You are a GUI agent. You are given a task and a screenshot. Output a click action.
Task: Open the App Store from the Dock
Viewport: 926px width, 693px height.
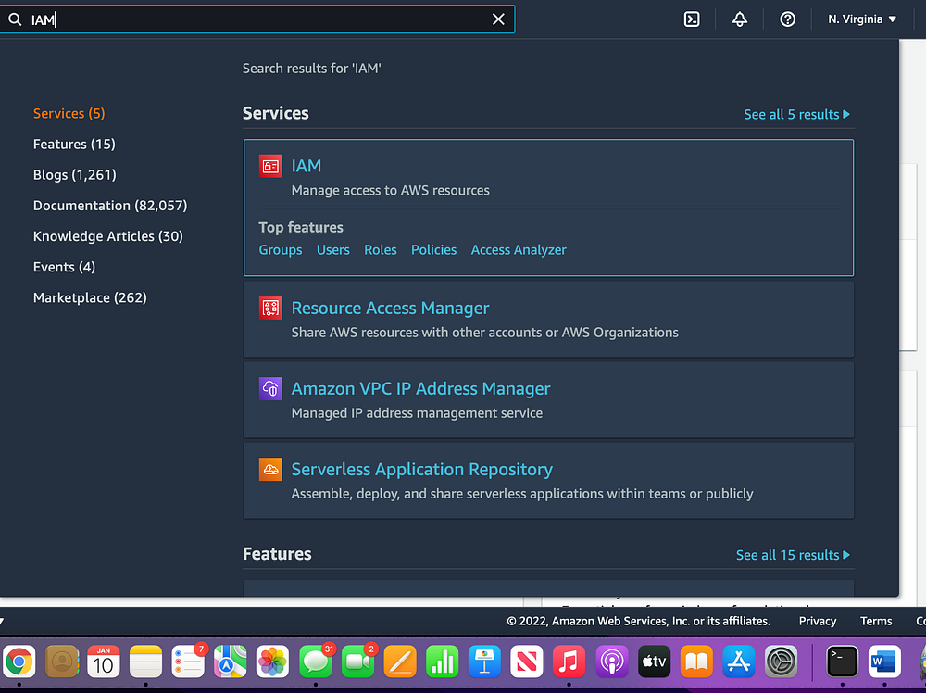[737, 661]
